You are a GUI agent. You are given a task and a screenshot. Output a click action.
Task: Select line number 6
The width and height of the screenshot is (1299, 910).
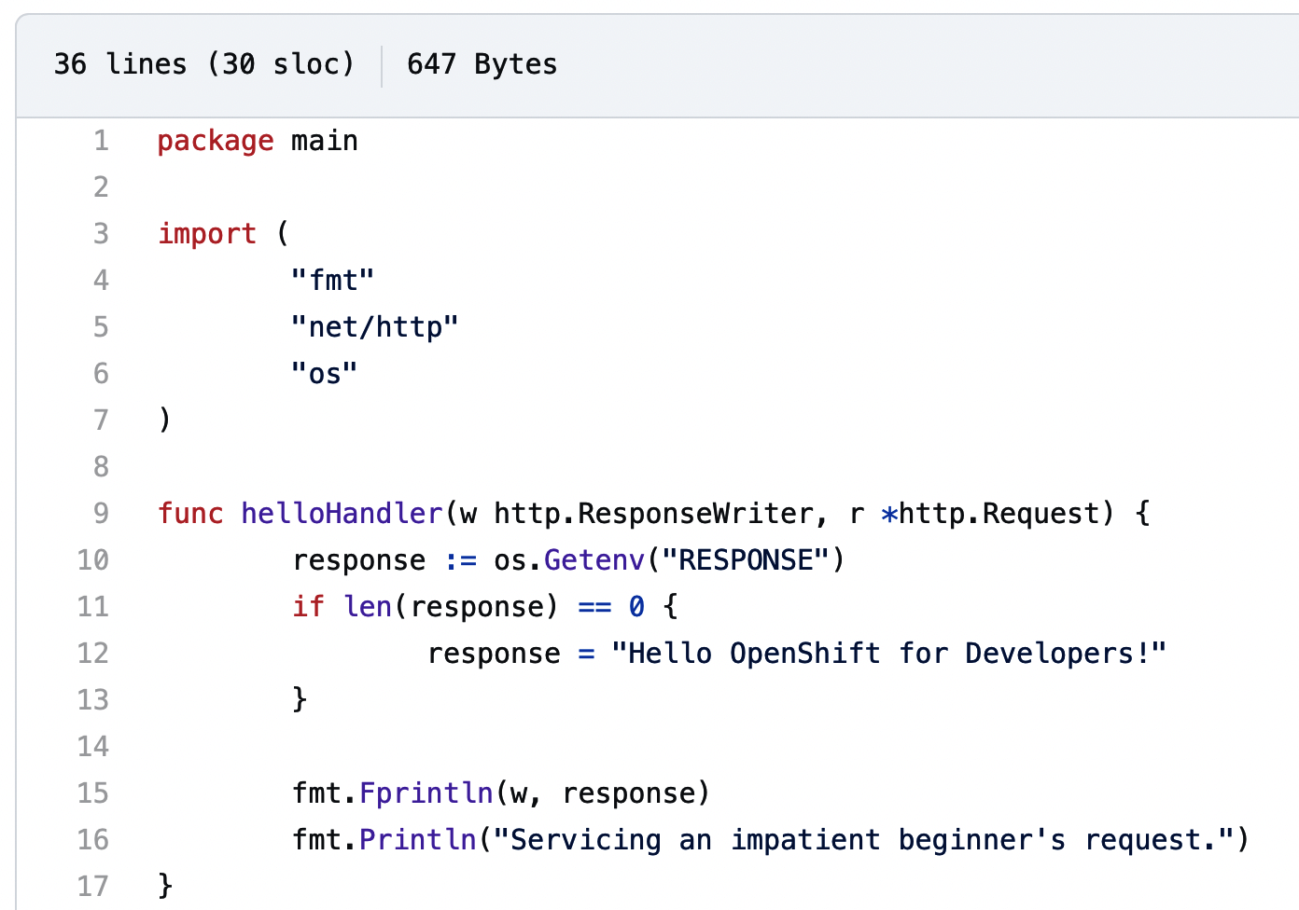click(101, 374)
